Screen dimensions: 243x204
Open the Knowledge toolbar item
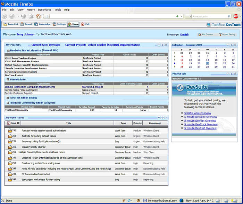[x=42, y=24]
